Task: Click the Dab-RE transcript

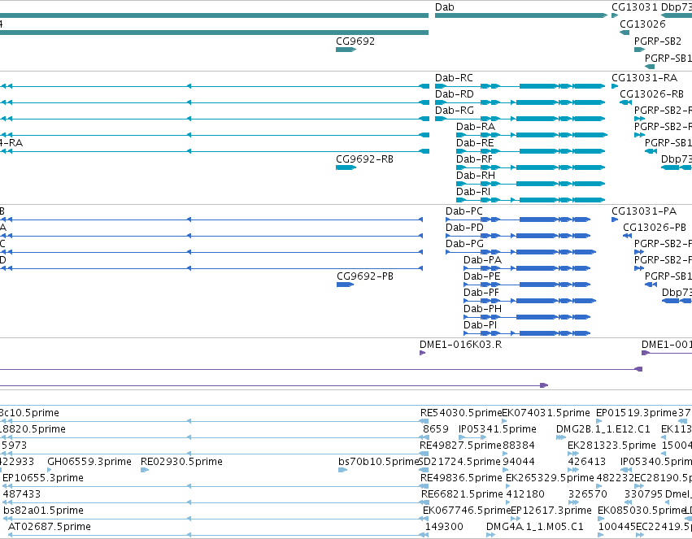Action: tap(530, 151)
